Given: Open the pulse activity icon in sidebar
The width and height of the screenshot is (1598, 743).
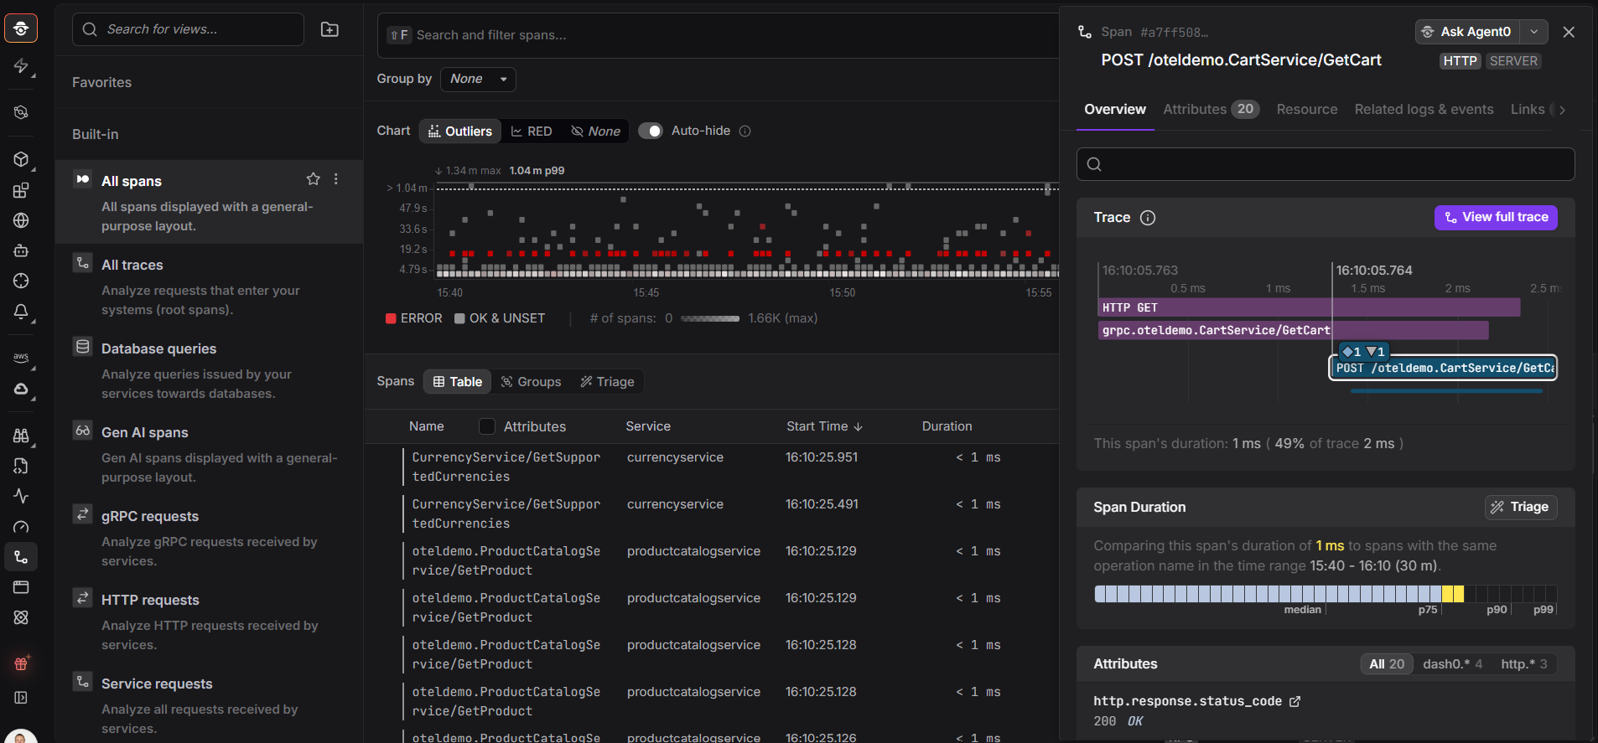Looking at the screenshot, I should 21,496.
